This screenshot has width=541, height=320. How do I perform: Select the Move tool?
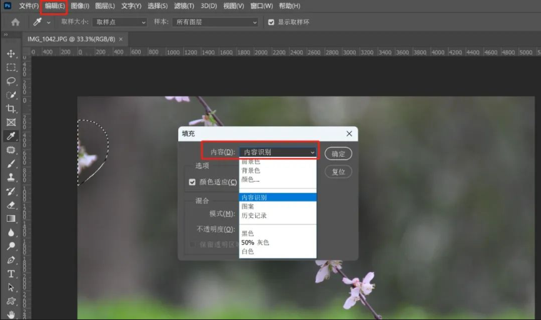11,54
